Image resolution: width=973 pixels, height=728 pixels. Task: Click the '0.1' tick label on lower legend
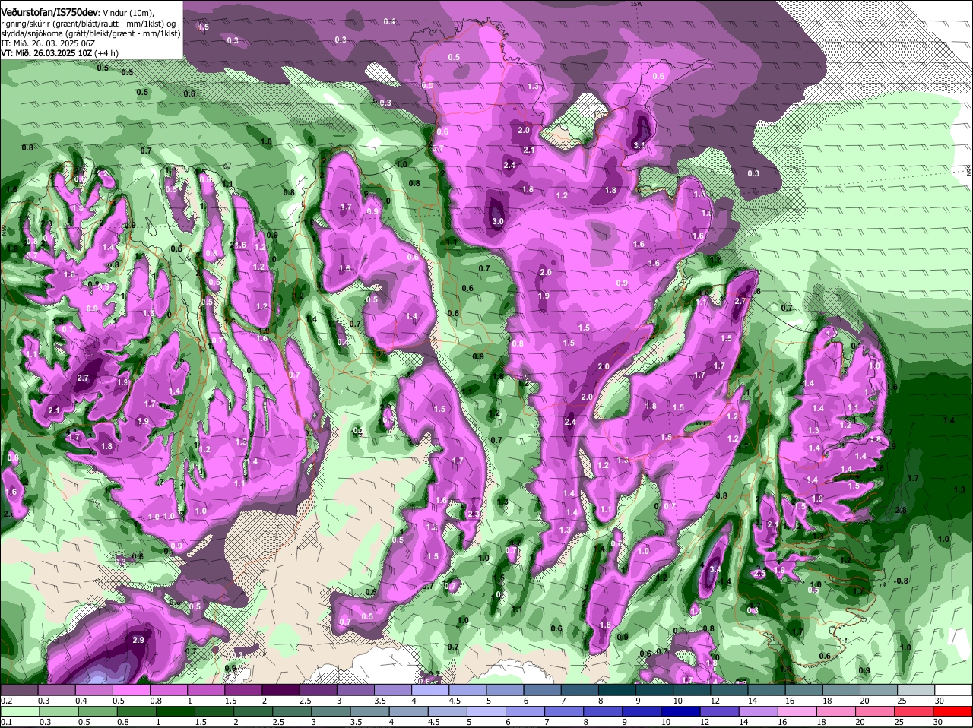tap(6, 723)
